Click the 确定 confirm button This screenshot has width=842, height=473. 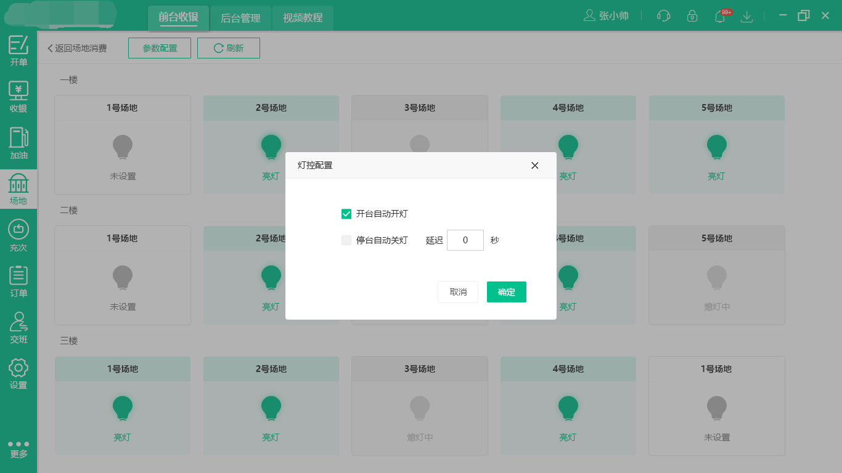click(506, 292)
